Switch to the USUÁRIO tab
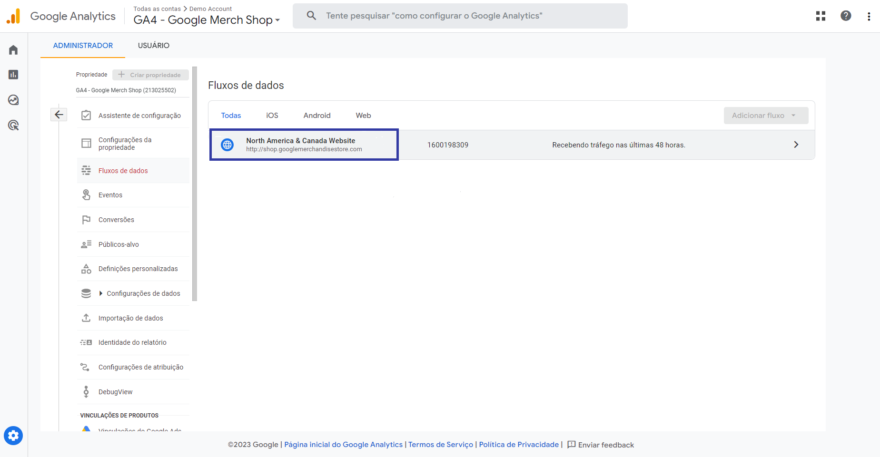 pyautogui.click(x=154, y=46)
